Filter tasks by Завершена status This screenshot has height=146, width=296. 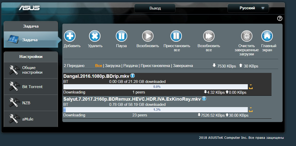tap(183, 66)
